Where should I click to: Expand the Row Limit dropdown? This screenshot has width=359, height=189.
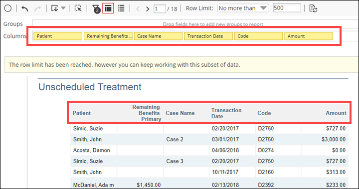243,8
